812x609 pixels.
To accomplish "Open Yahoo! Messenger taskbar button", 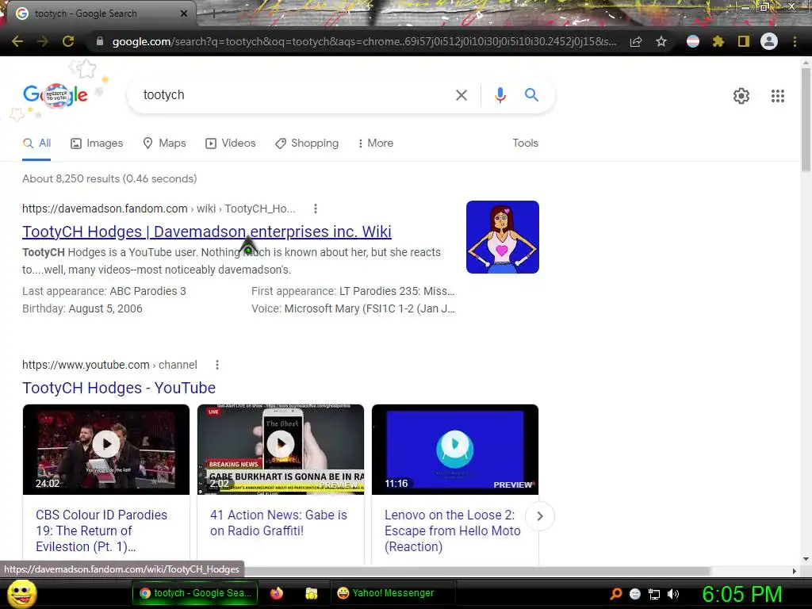I will tap(393, 593).
